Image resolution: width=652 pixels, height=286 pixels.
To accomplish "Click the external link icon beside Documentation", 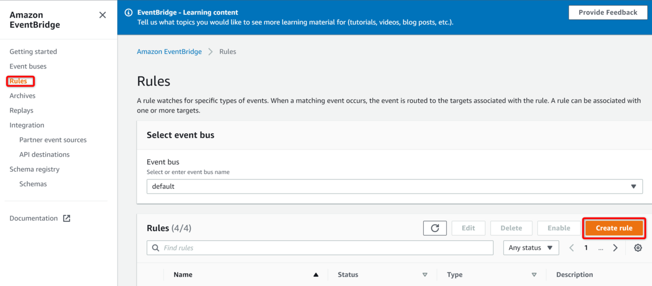I will pyautogui.click(x=66, y=219).
